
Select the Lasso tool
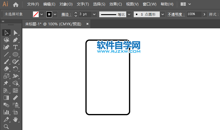6,40
